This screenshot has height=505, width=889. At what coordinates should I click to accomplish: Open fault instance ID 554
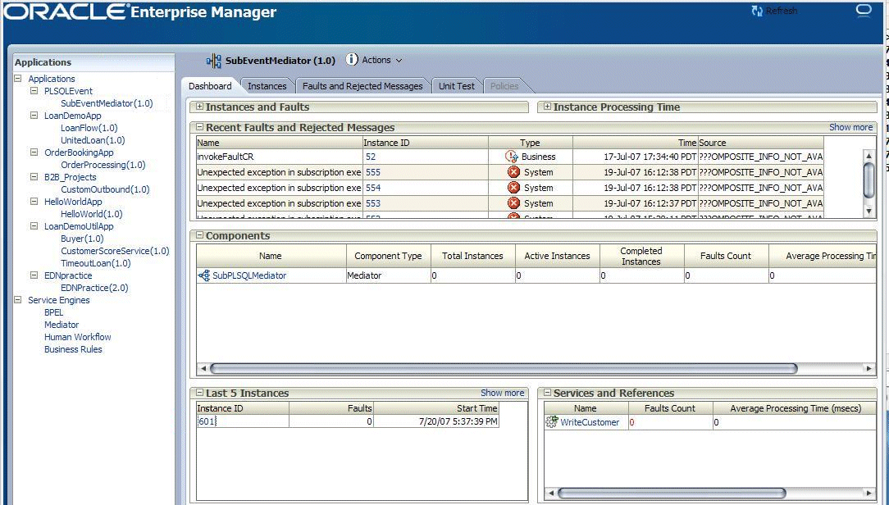click(x=373, y=188)
